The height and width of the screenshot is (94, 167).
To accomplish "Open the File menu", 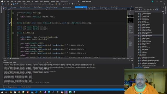I will 5,1.
